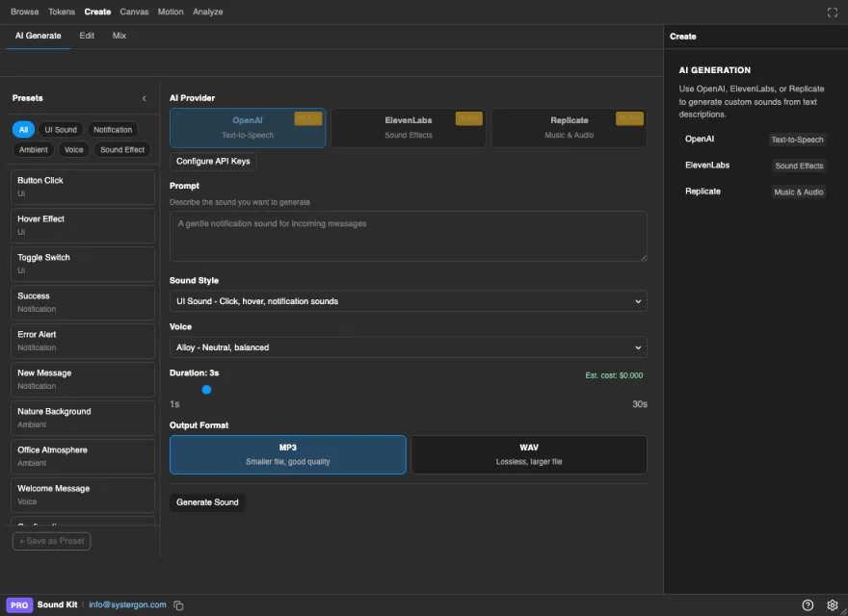Click the Generate Sound button
Viewport: 848px width, 616px height.
pyautogui.click(x=207, y=502)
